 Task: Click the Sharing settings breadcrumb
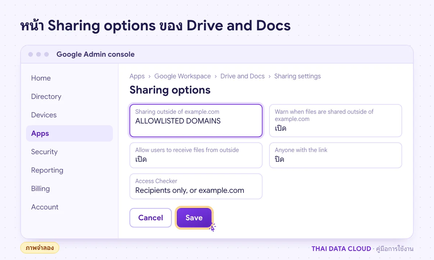(x=298, y=76)
